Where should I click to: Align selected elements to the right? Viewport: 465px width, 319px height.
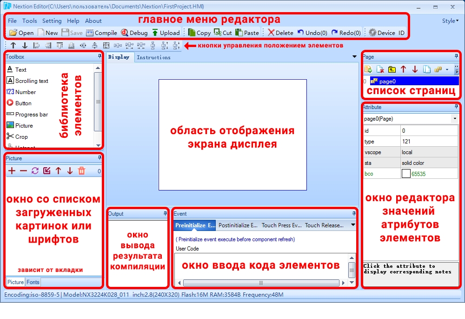(48, 46)
